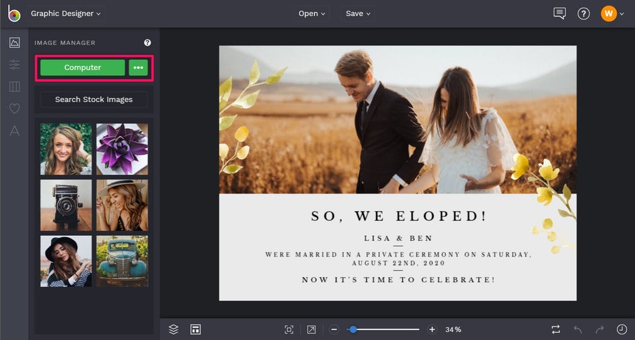Click the fit to screen icon
This screenshot has height=340, width=635.
pyautogui.click(x=289, y=329)
